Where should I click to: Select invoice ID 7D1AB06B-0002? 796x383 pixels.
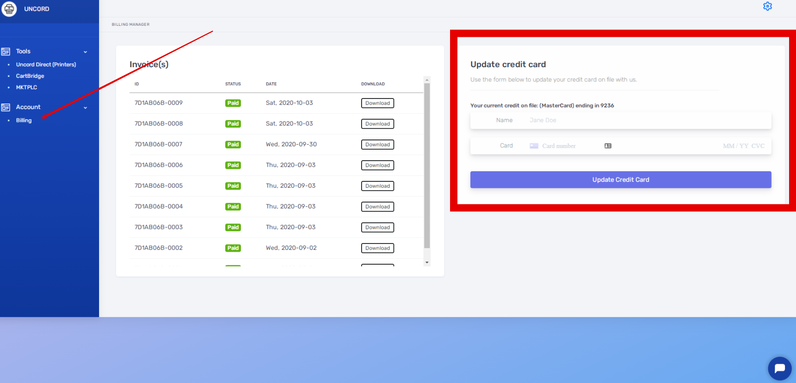[158, 248]
